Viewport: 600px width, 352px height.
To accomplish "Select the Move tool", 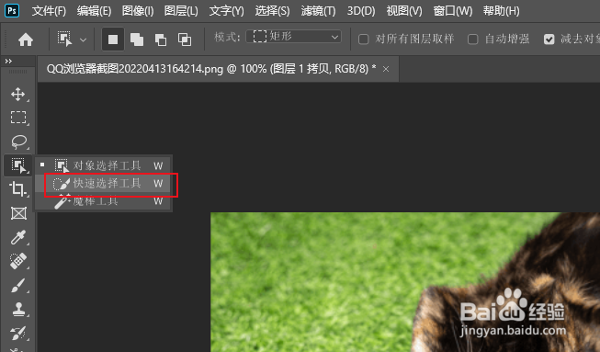I will (x=18, y=94).
